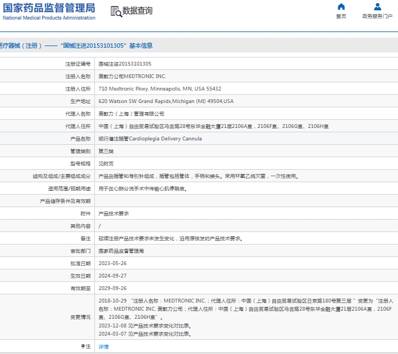Image resolution: width=398 pixels, height=354 pixels.
Task: Click the 管理类别 row label
Action: (x=80, y=151)
